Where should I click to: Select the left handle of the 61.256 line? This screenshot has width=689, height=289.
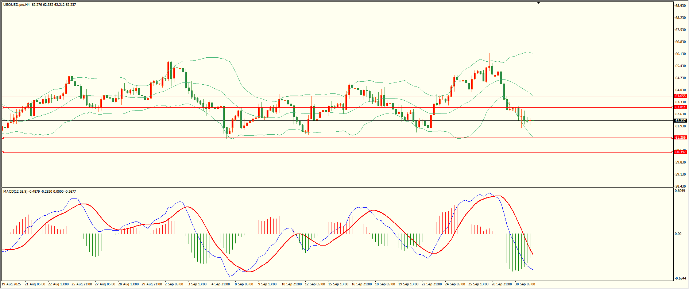[x=3, y=138]
